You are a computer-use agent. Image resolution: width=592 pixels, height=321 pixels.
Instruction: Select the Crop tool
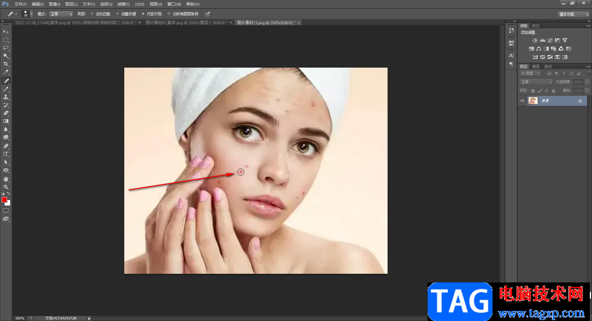pos(6,64)
